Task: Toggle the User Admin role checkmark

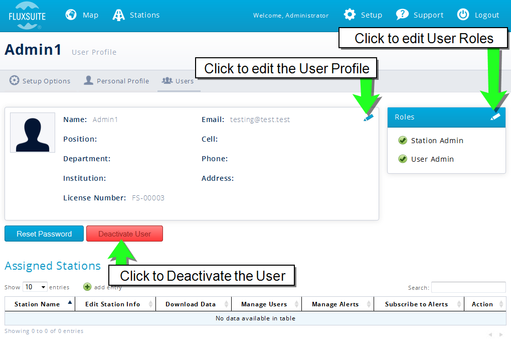Action: click(402, 159)
